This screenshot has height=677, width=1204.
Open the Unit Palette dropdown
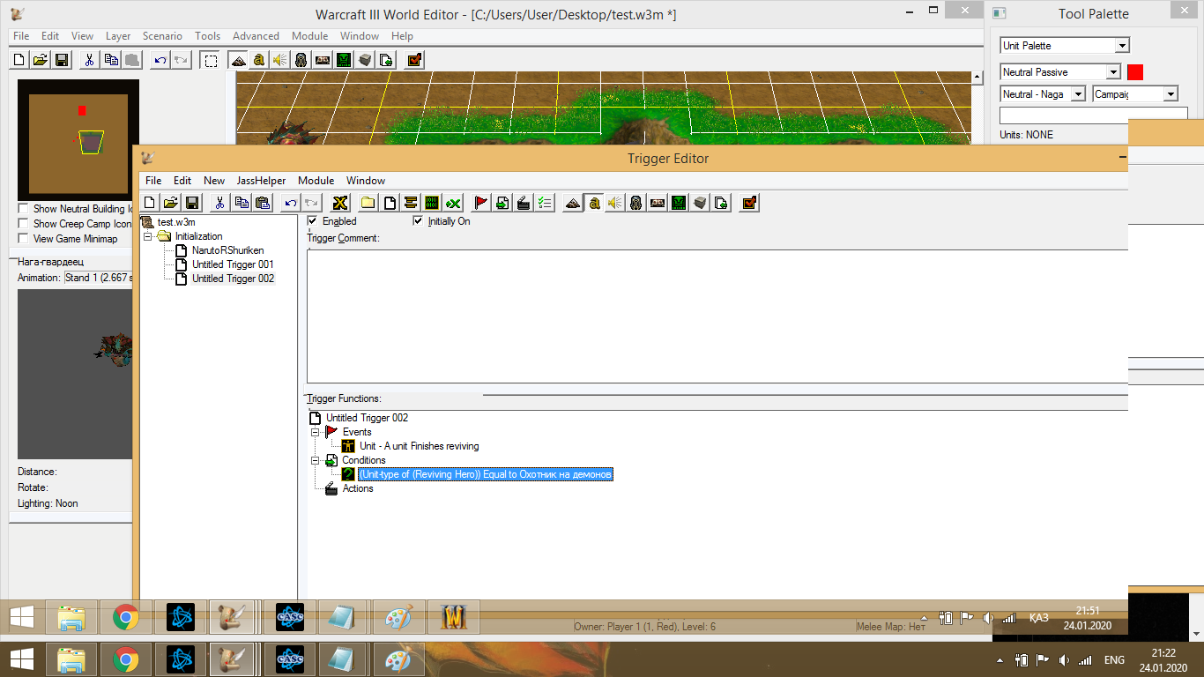1065,46
